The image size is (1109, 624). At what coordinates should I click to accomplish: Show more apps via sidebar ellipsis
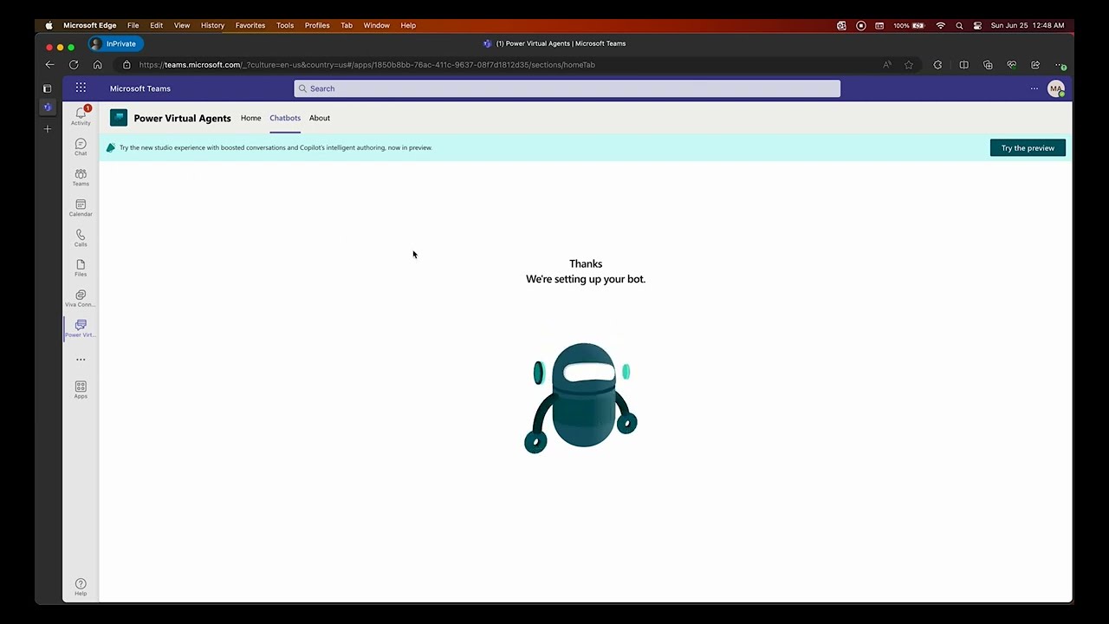81,359
